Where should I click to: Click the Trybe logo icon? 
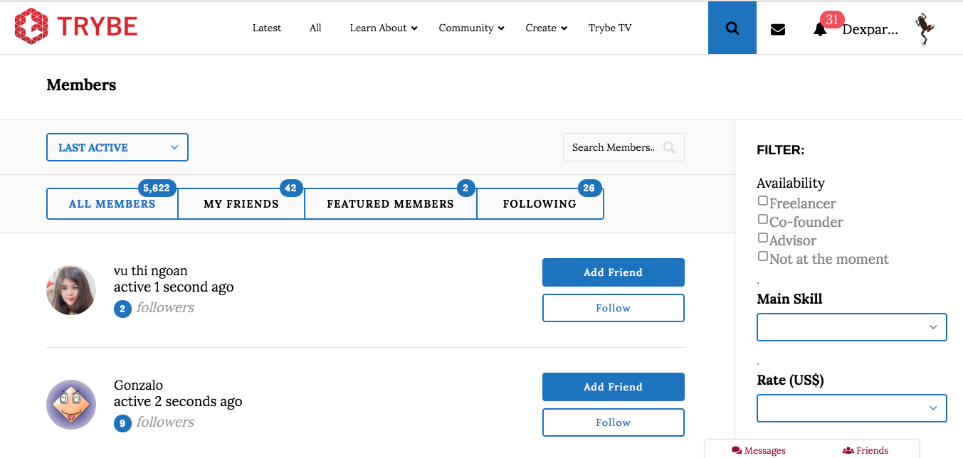click(31, 27)
